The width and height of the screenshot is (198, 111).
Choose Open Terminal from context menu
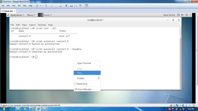(87, 63)
